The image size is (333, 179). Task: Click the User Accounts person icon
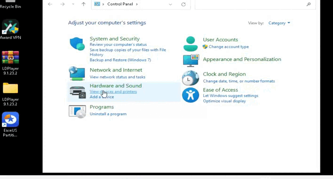click(x=190, y=44)
